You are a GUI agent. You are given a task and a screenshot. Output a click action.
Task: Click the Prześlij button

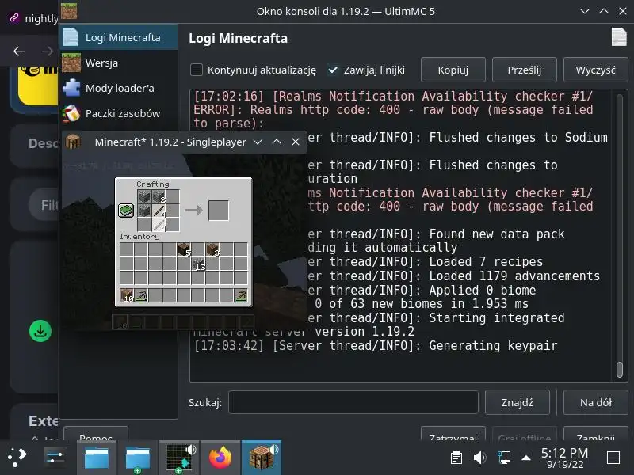click(x=525, y=70)
